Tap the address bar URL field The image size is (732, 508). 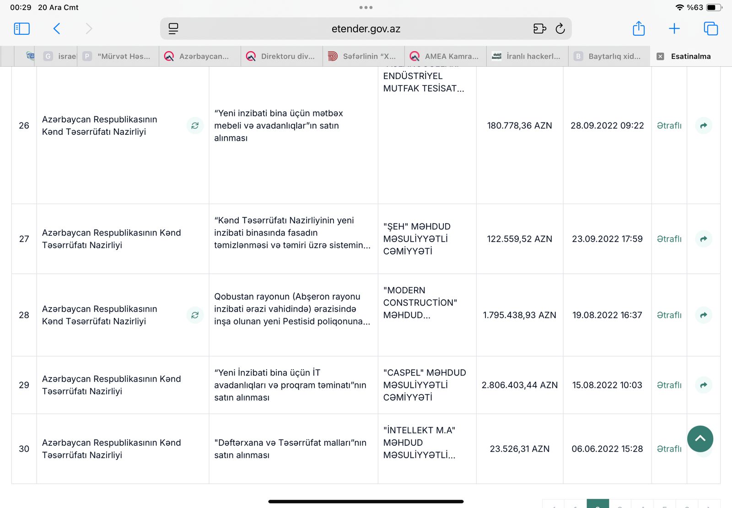(366, 29)
